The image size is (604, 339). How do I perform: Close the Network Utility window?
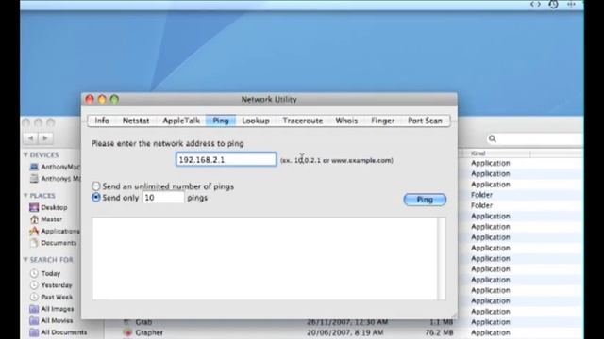click(90, 100)
